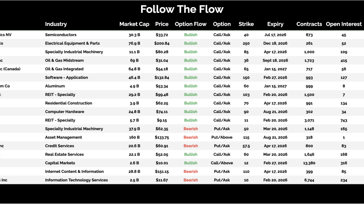This screenshot has height=204, width=364.
Task: Click the Option Flow column header
Action: 190,24
